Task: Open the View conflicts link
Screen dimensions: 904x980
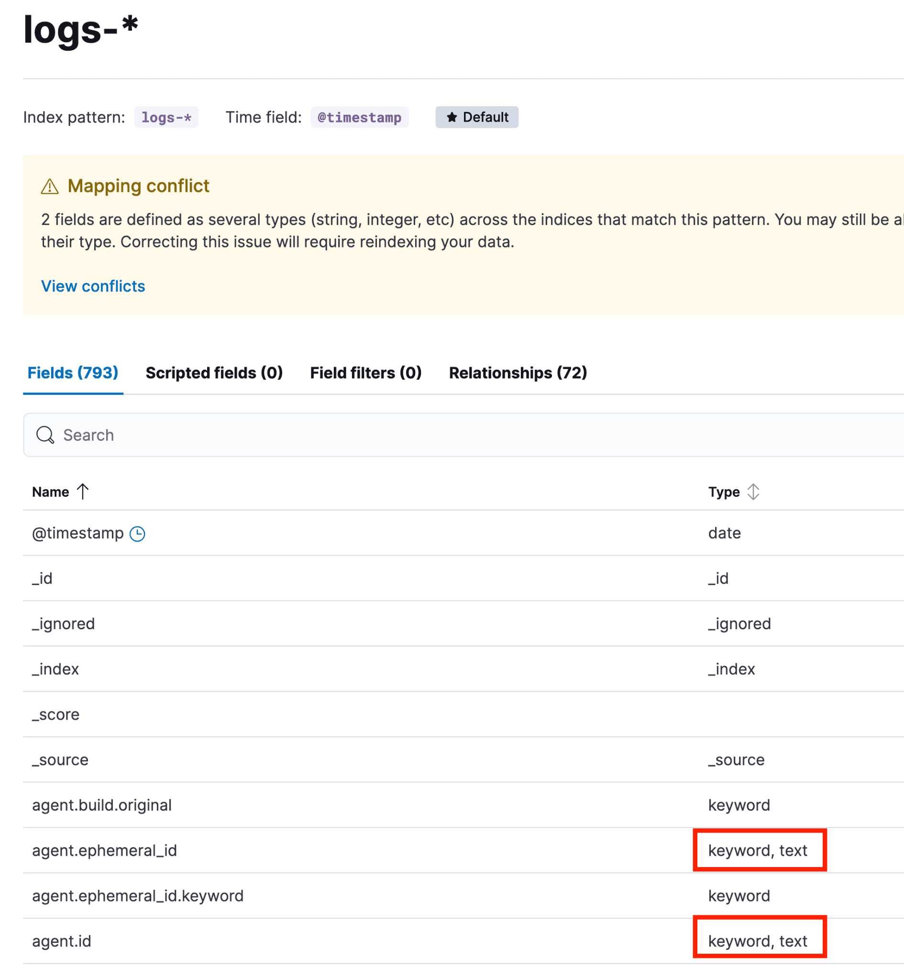Action: 92,286
